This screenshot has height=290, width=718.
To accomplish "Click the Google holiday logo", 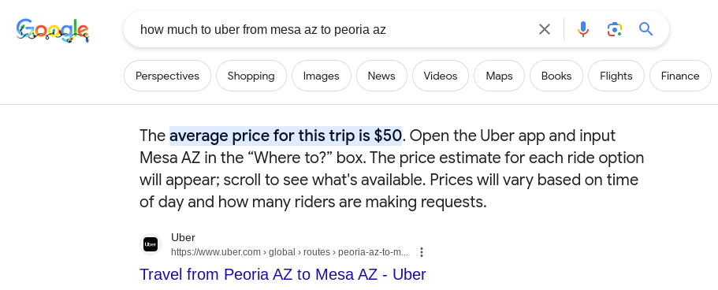I will 53,30.
